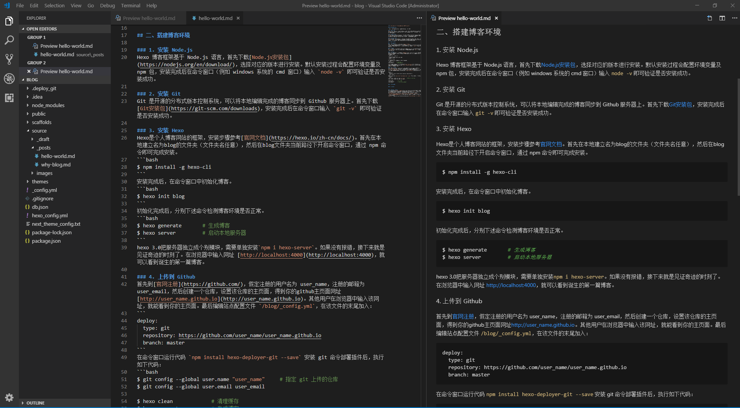The width and height of the screenshot is (740, 408).
Task: Click the braces icon of package-lock.json
Action: coord(27,232)
